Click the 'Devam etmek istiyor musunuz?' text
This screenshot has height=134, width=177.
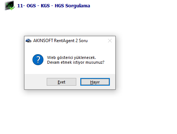(x=76, y=62)
